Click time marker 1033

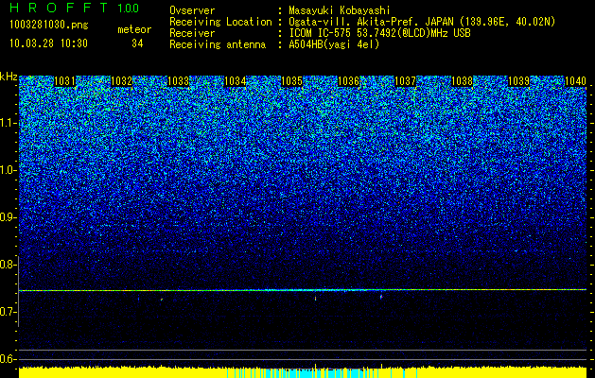(x=179, y=81)
